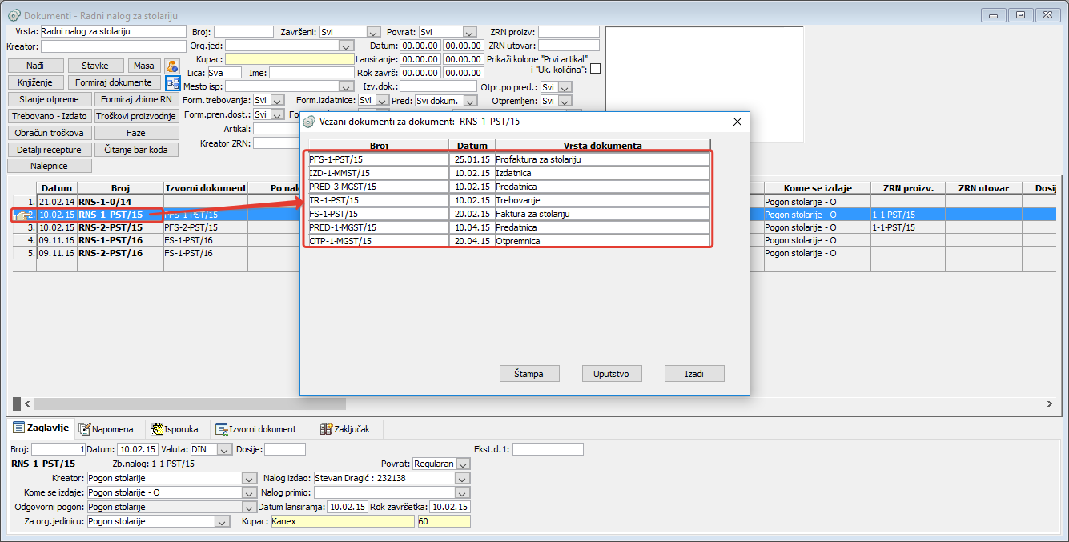The width and height of the screenshot is (1069, 542).
Task: Open Uputstvo help in the dialog
Action: tap(611, 374)
